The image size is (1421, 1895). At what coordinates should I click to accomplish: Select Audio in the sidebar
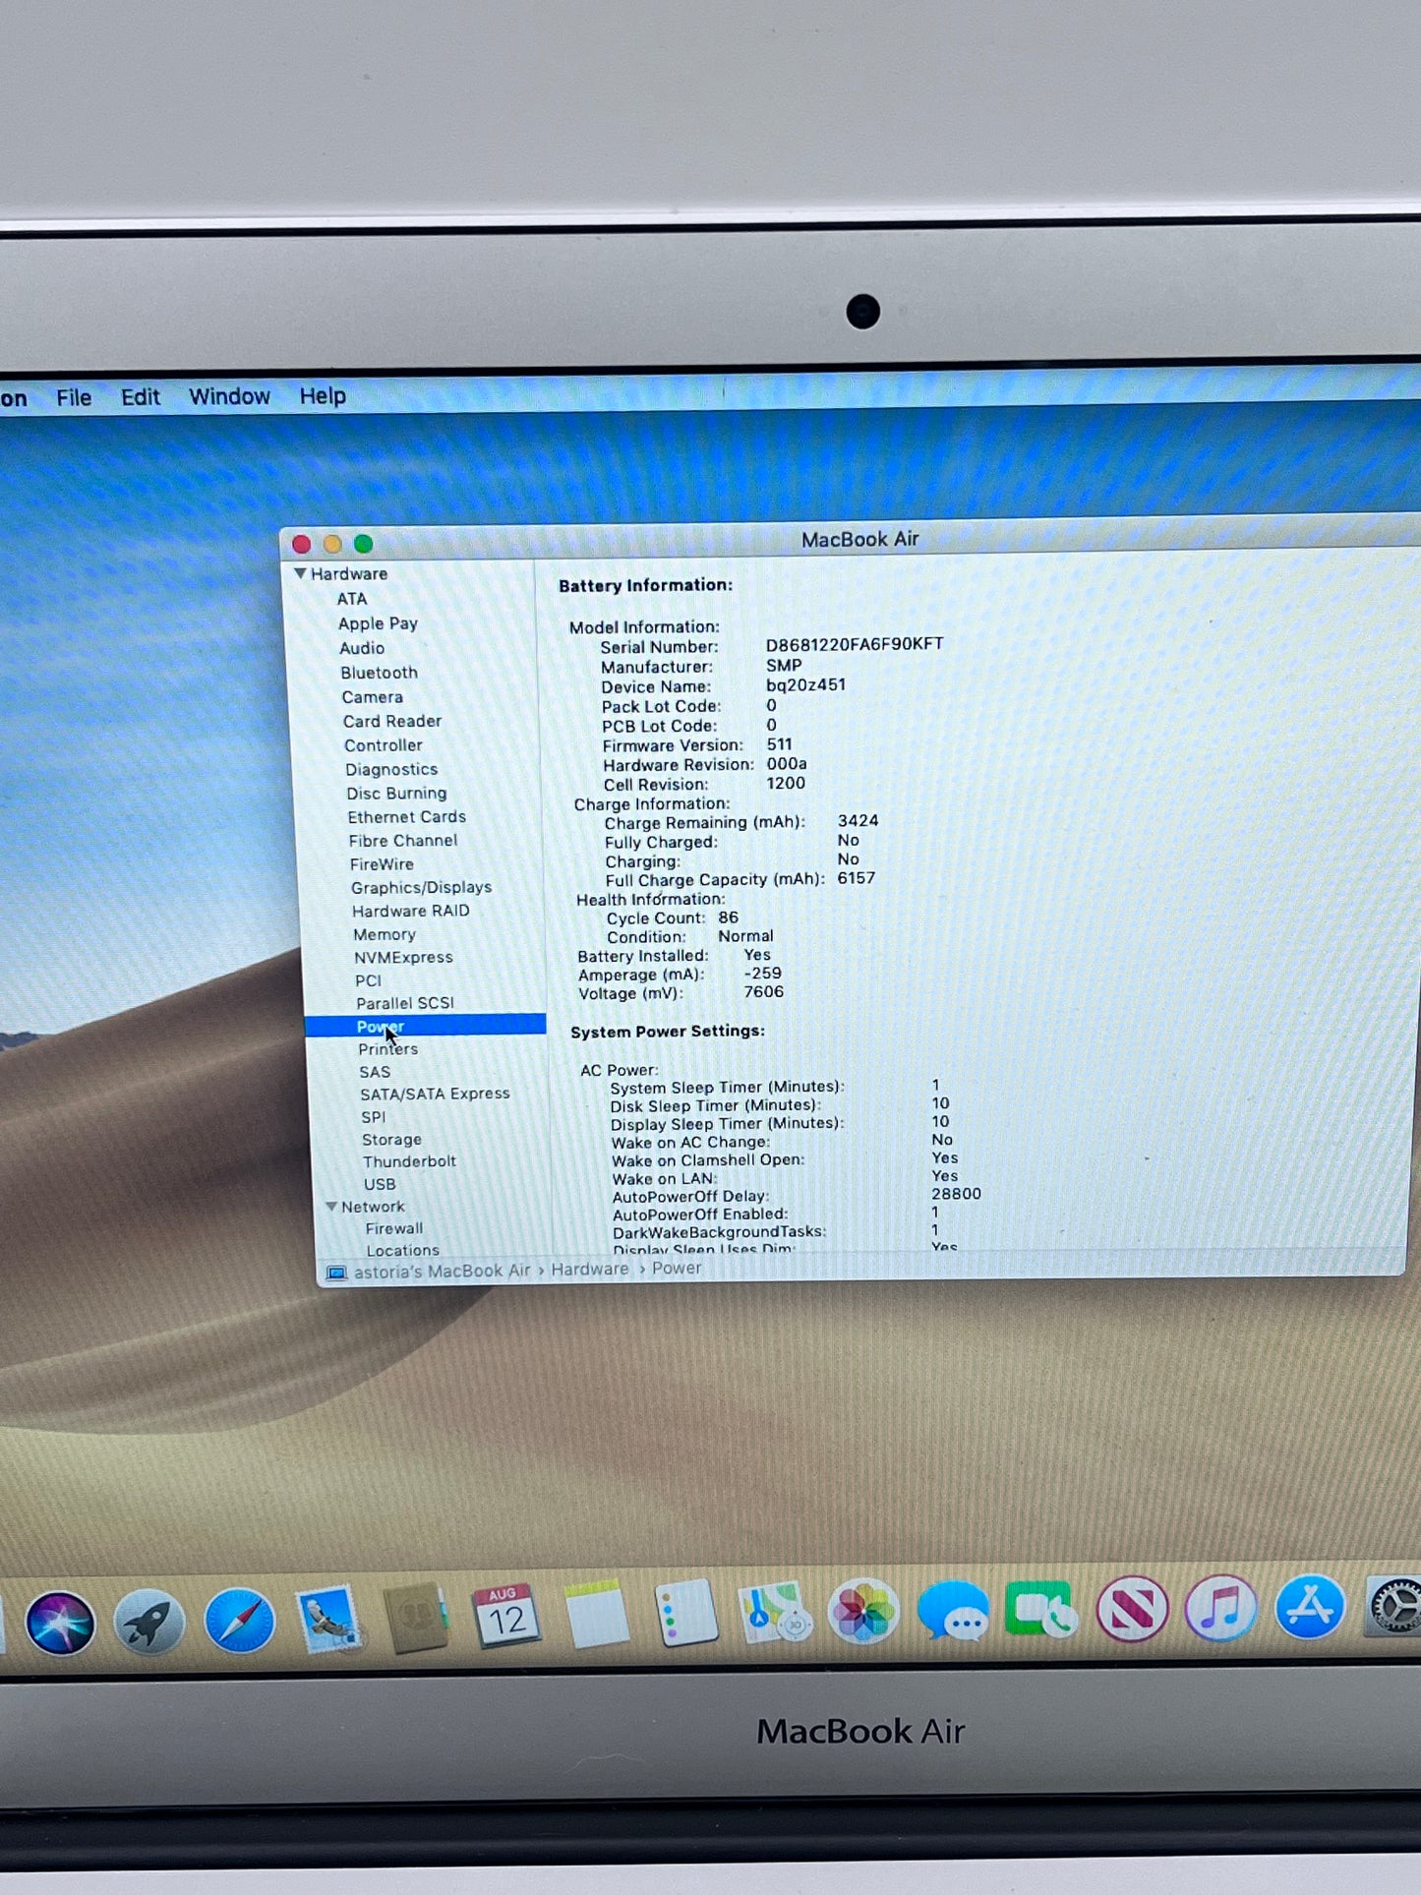[x=362, y=648]
